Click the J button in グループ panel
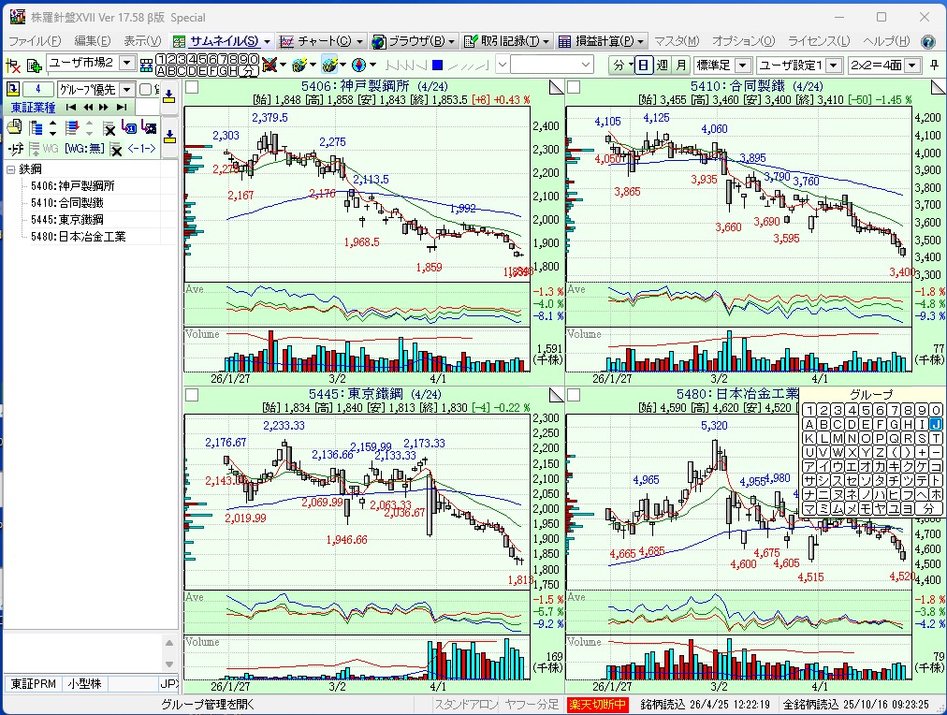 tap(936, 424)
